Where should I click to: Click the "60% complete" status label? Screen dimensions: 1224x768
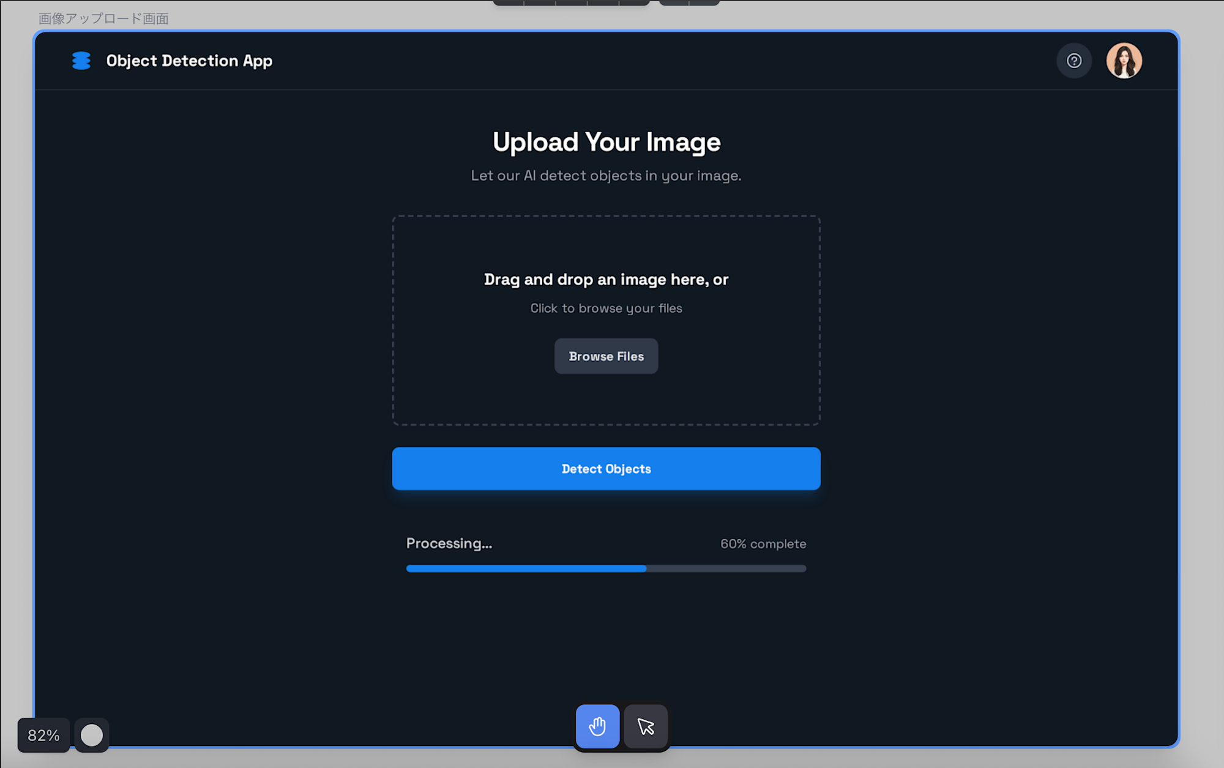point(763,544)
